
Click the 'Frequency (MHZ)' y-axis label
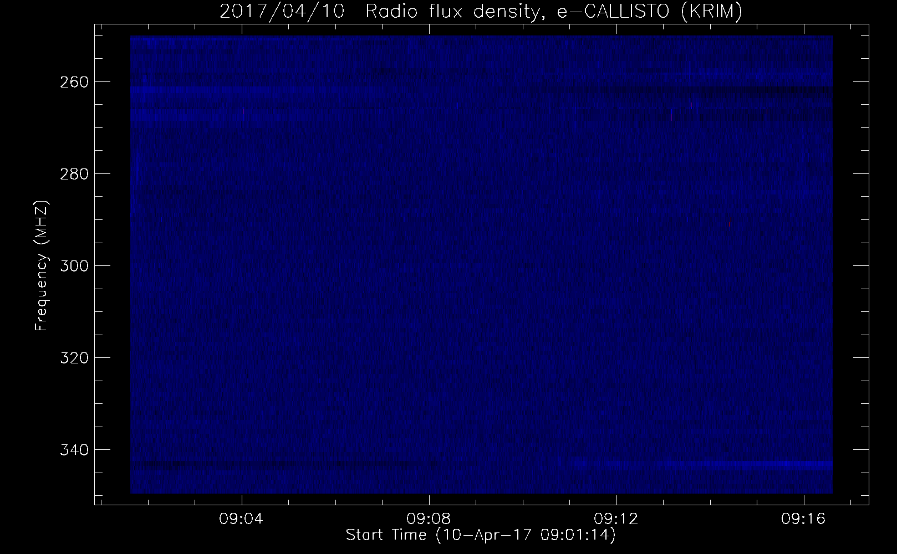[42, 266]
